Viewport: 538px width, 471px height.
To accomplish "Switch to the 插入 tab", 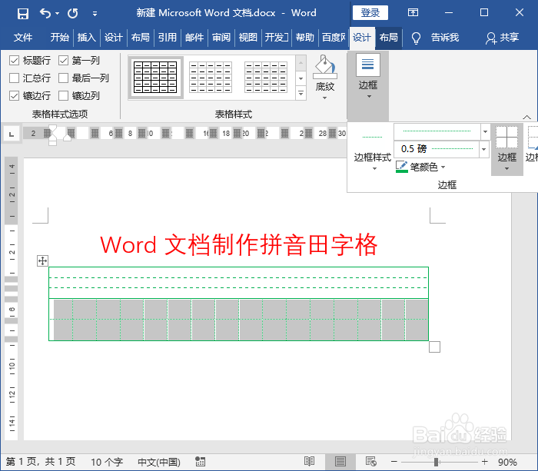I will [x=86, y=37].
